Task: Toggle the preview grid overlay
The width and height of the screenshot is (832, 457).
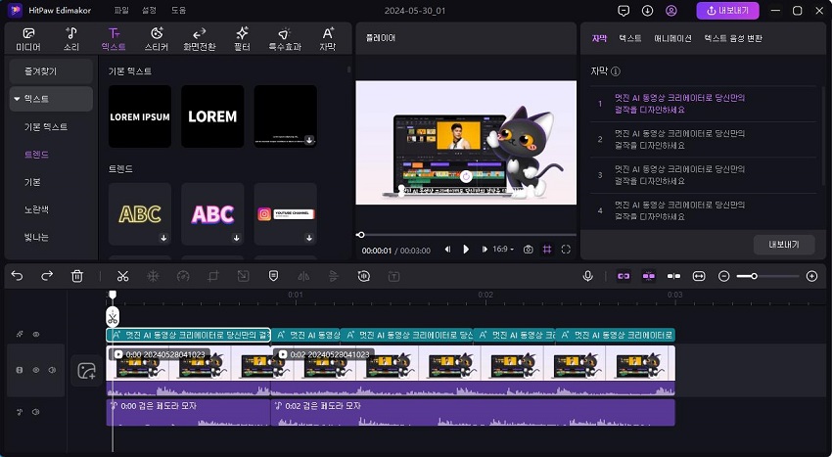Action: [x=547, y=250]
